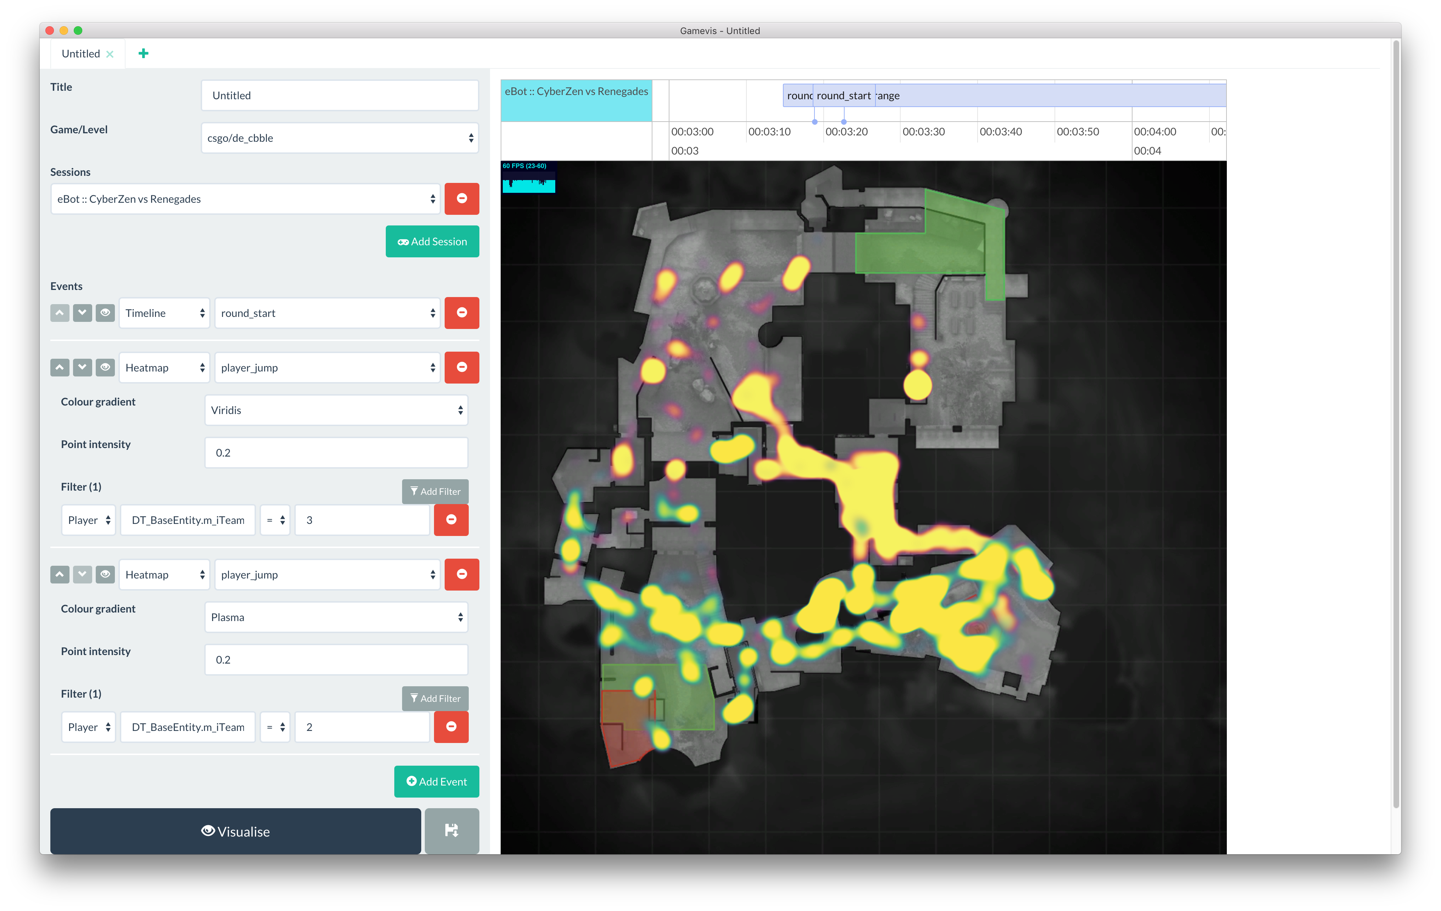
Task: Click the save icon beside Visualise
Action: 451,830
